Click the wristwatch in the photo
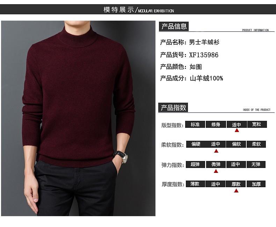 click(x=121, y=156)
